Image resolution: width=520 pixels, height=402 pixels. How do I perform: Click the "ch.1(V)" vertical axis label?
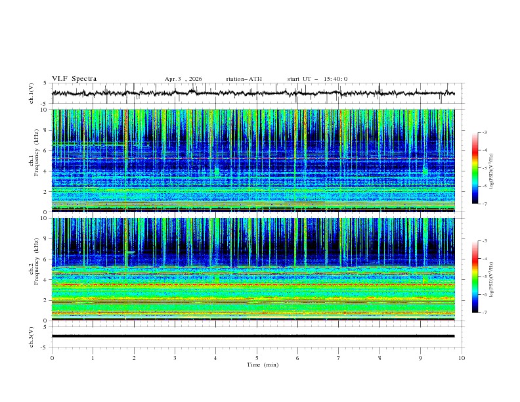[32, 93]
